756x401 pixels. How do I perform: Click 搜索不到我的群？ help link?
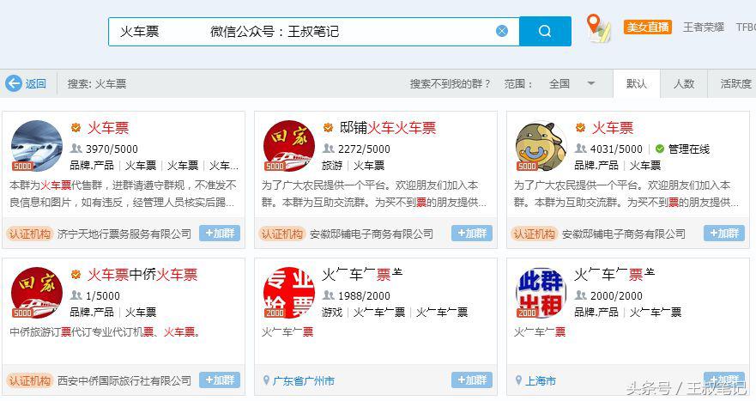point(451,84)
